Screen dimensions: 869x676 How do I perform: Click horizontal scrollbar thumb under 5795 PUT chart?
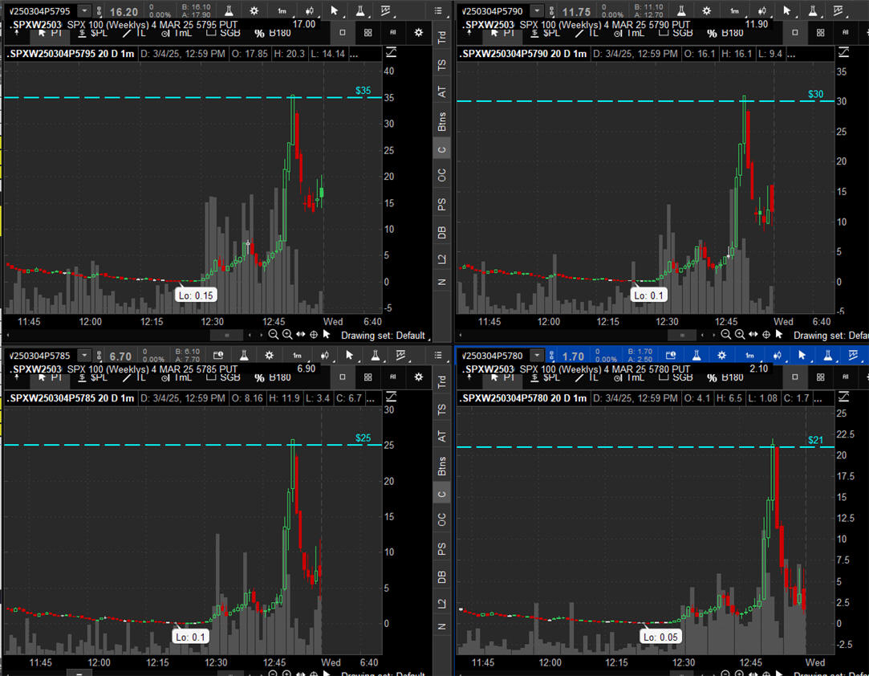tap(226, 335)
